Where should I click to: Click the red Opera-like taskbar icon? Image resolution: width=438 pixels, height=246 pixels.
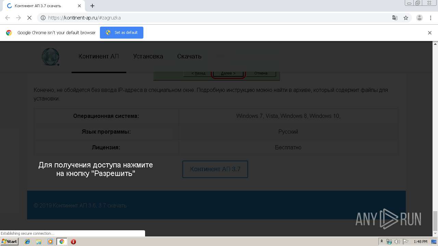[73, 242]
